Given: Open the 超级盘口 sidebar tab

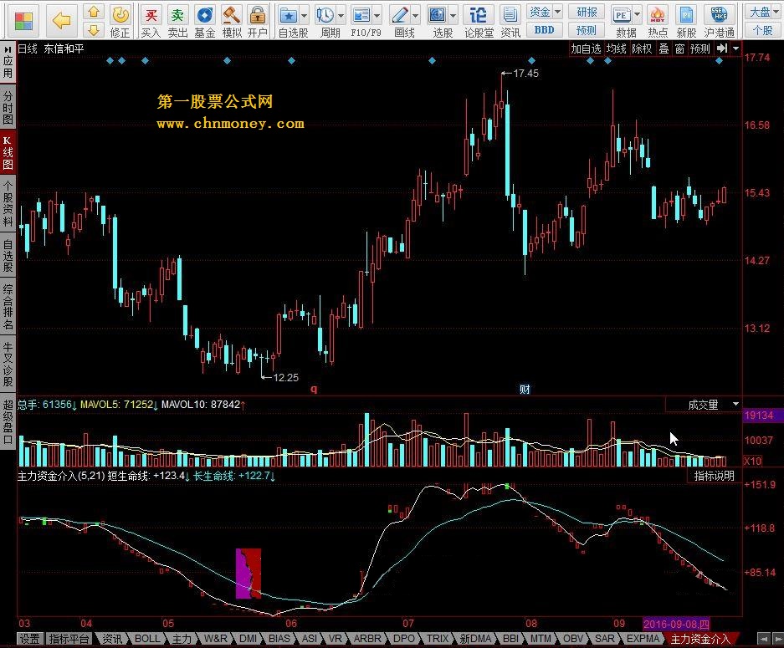Looking at the screenshot, I should coord(8,421).
